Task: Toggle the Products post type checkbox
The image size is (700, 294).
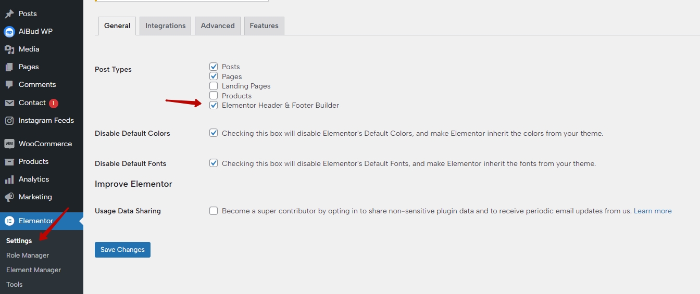Action: tap(214, 96)
